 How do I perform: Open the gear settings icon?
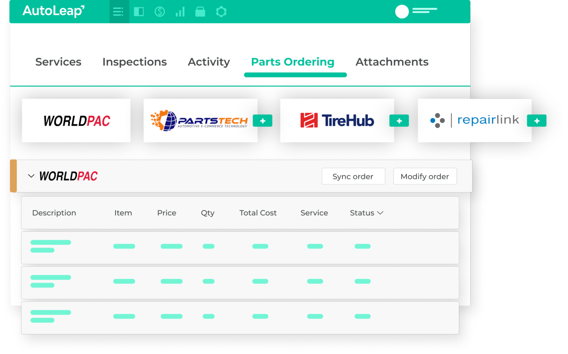point(221,12)
